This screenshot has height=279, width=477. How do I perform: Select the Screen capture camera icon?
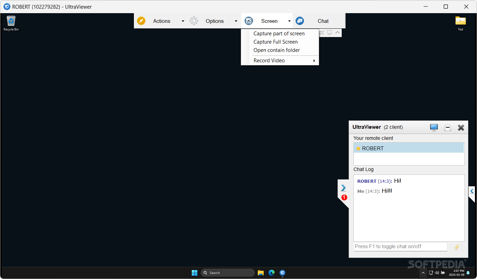248,21
